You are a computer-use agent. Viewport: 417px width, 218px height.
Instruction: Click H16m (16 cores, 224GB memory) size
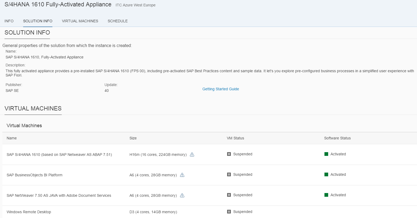click(x=158, y=155)
